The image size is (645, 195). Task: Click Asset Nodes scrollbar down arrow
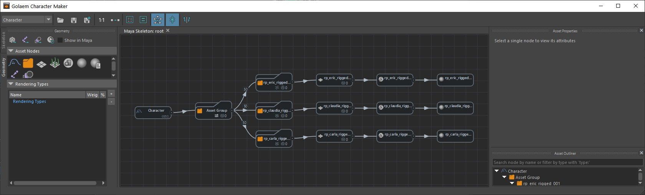(113, 76)
